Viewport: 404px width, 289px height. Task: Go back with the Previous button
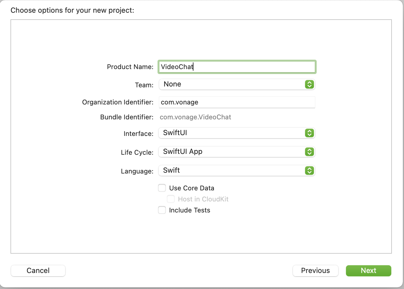pos(315,270)
